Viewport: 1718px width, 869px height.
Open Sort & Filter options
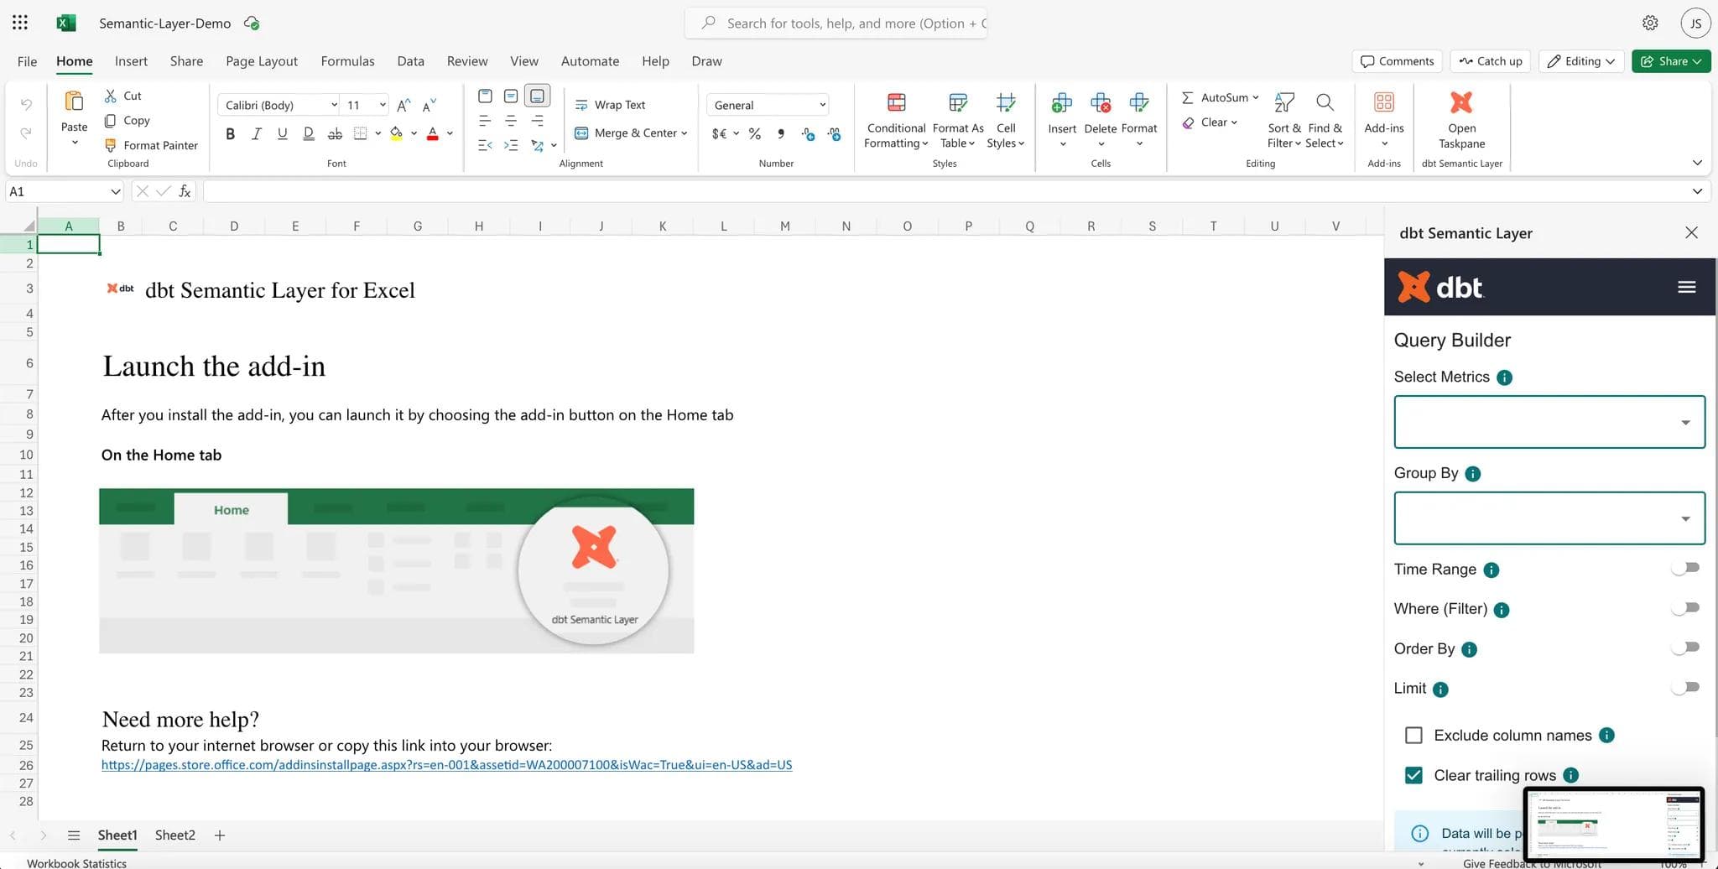1283,121
